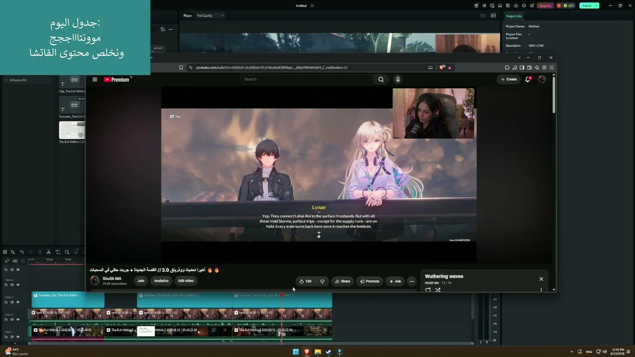Open the Windows Start menu
Viewport: 635px width, 357px height.
pos(296,352)
